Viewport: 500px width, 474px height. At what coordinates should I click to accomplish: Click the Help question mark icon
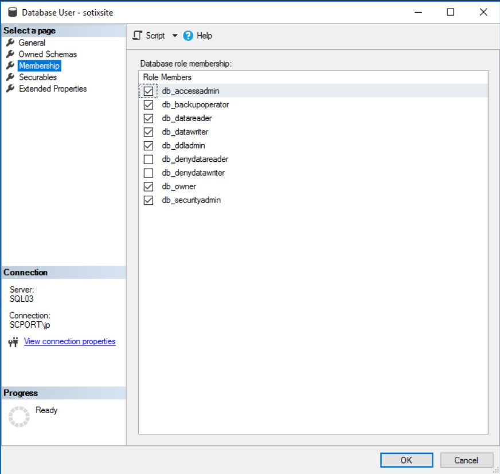click(x=188, y=36)
